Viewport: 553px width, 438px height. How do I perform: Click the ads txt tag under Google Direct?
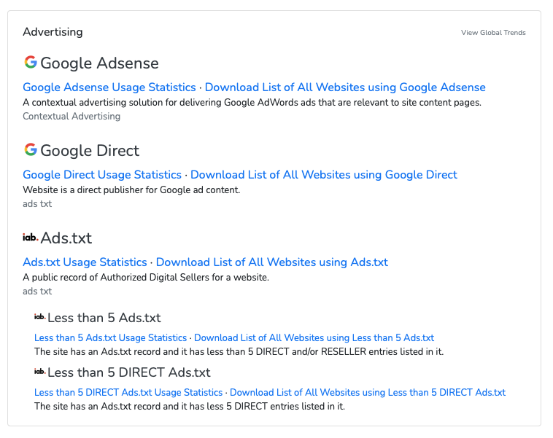(x=37, y=203)
